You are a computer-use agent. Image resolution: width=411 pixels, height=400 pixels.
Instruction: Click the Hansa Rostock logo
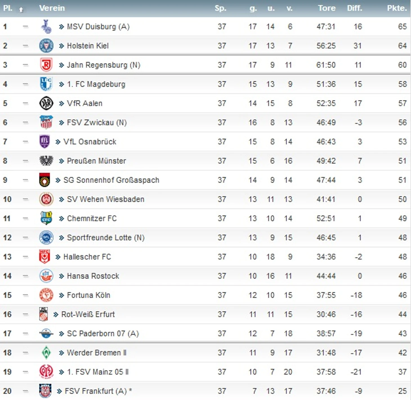click(46, 276)
